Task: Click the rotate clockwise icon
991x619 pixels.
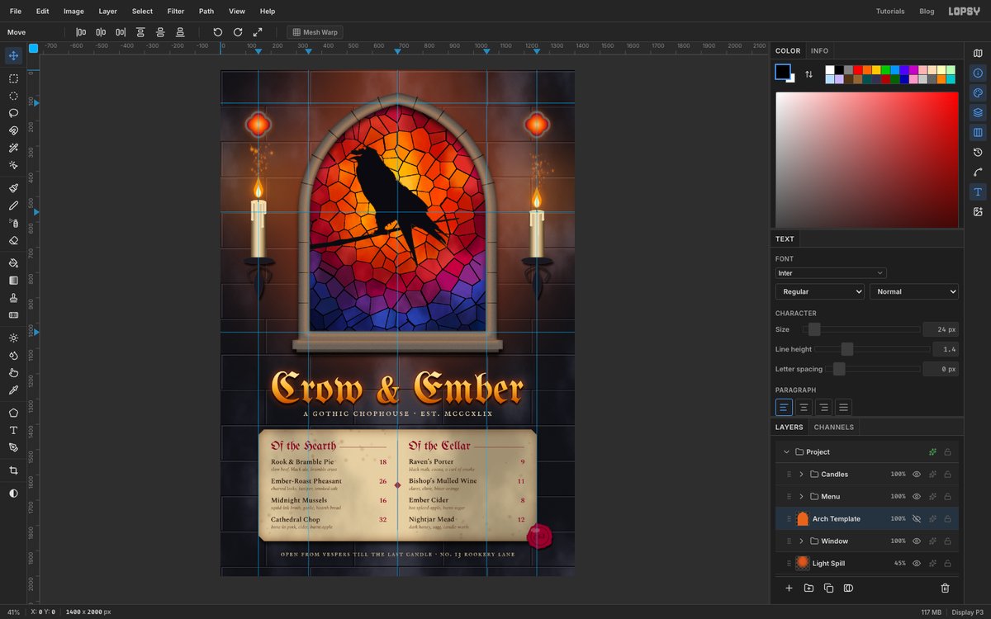Action: [x=238, y=32]
